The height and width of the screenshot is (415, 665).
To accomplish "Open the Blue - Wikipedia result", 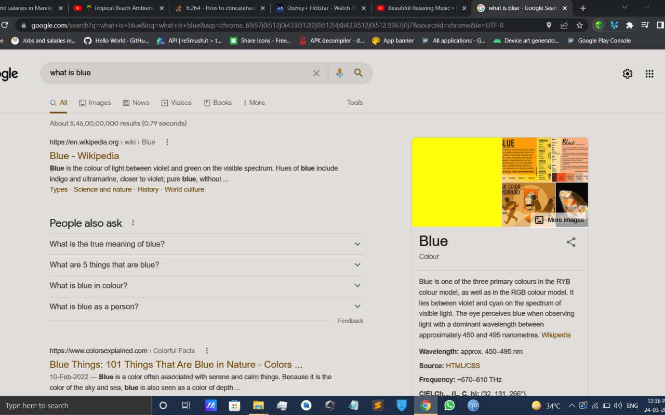I will (84, 156).
